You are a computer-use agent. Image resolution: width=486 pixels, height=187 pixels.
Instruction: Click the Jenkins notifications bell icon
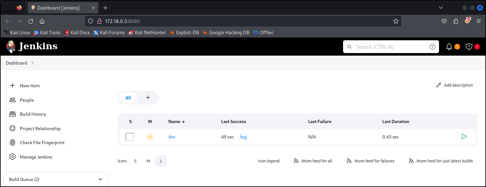[x=449, y=47]
